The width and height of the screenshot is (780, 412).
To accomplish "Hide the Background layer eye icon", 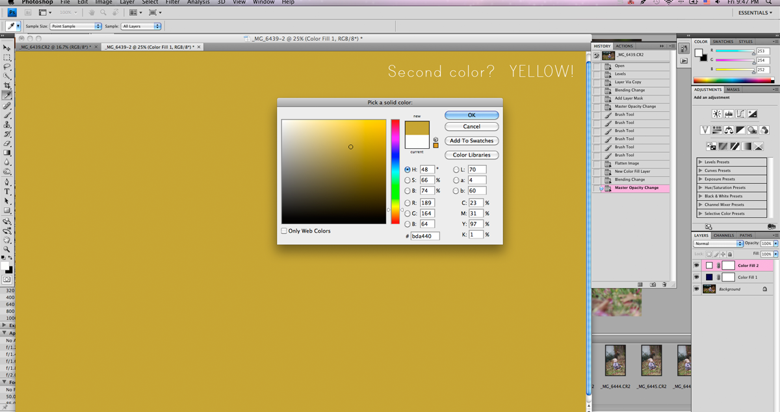I will coord(697,289).
